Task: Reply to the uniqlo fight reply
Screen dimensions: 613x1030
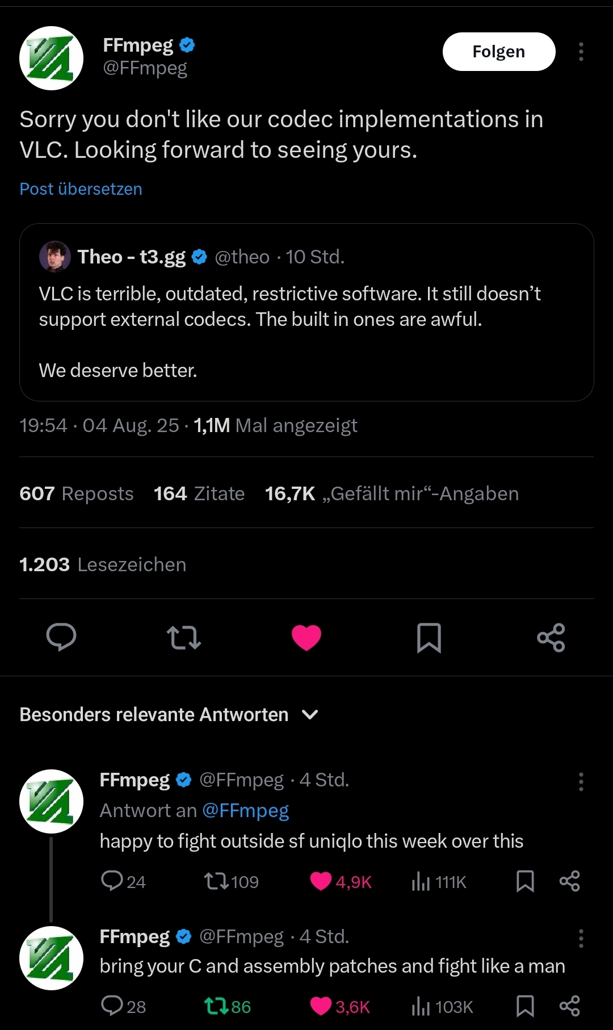Action: [x=112, y=881]
